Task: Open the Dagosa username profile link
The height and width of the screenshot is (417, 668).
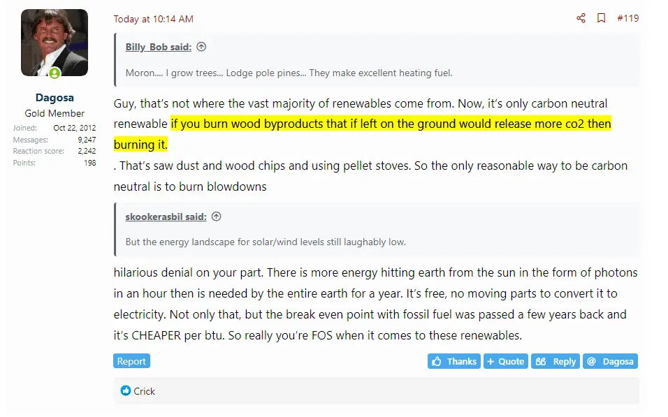Action: click(x=55, y=98)
